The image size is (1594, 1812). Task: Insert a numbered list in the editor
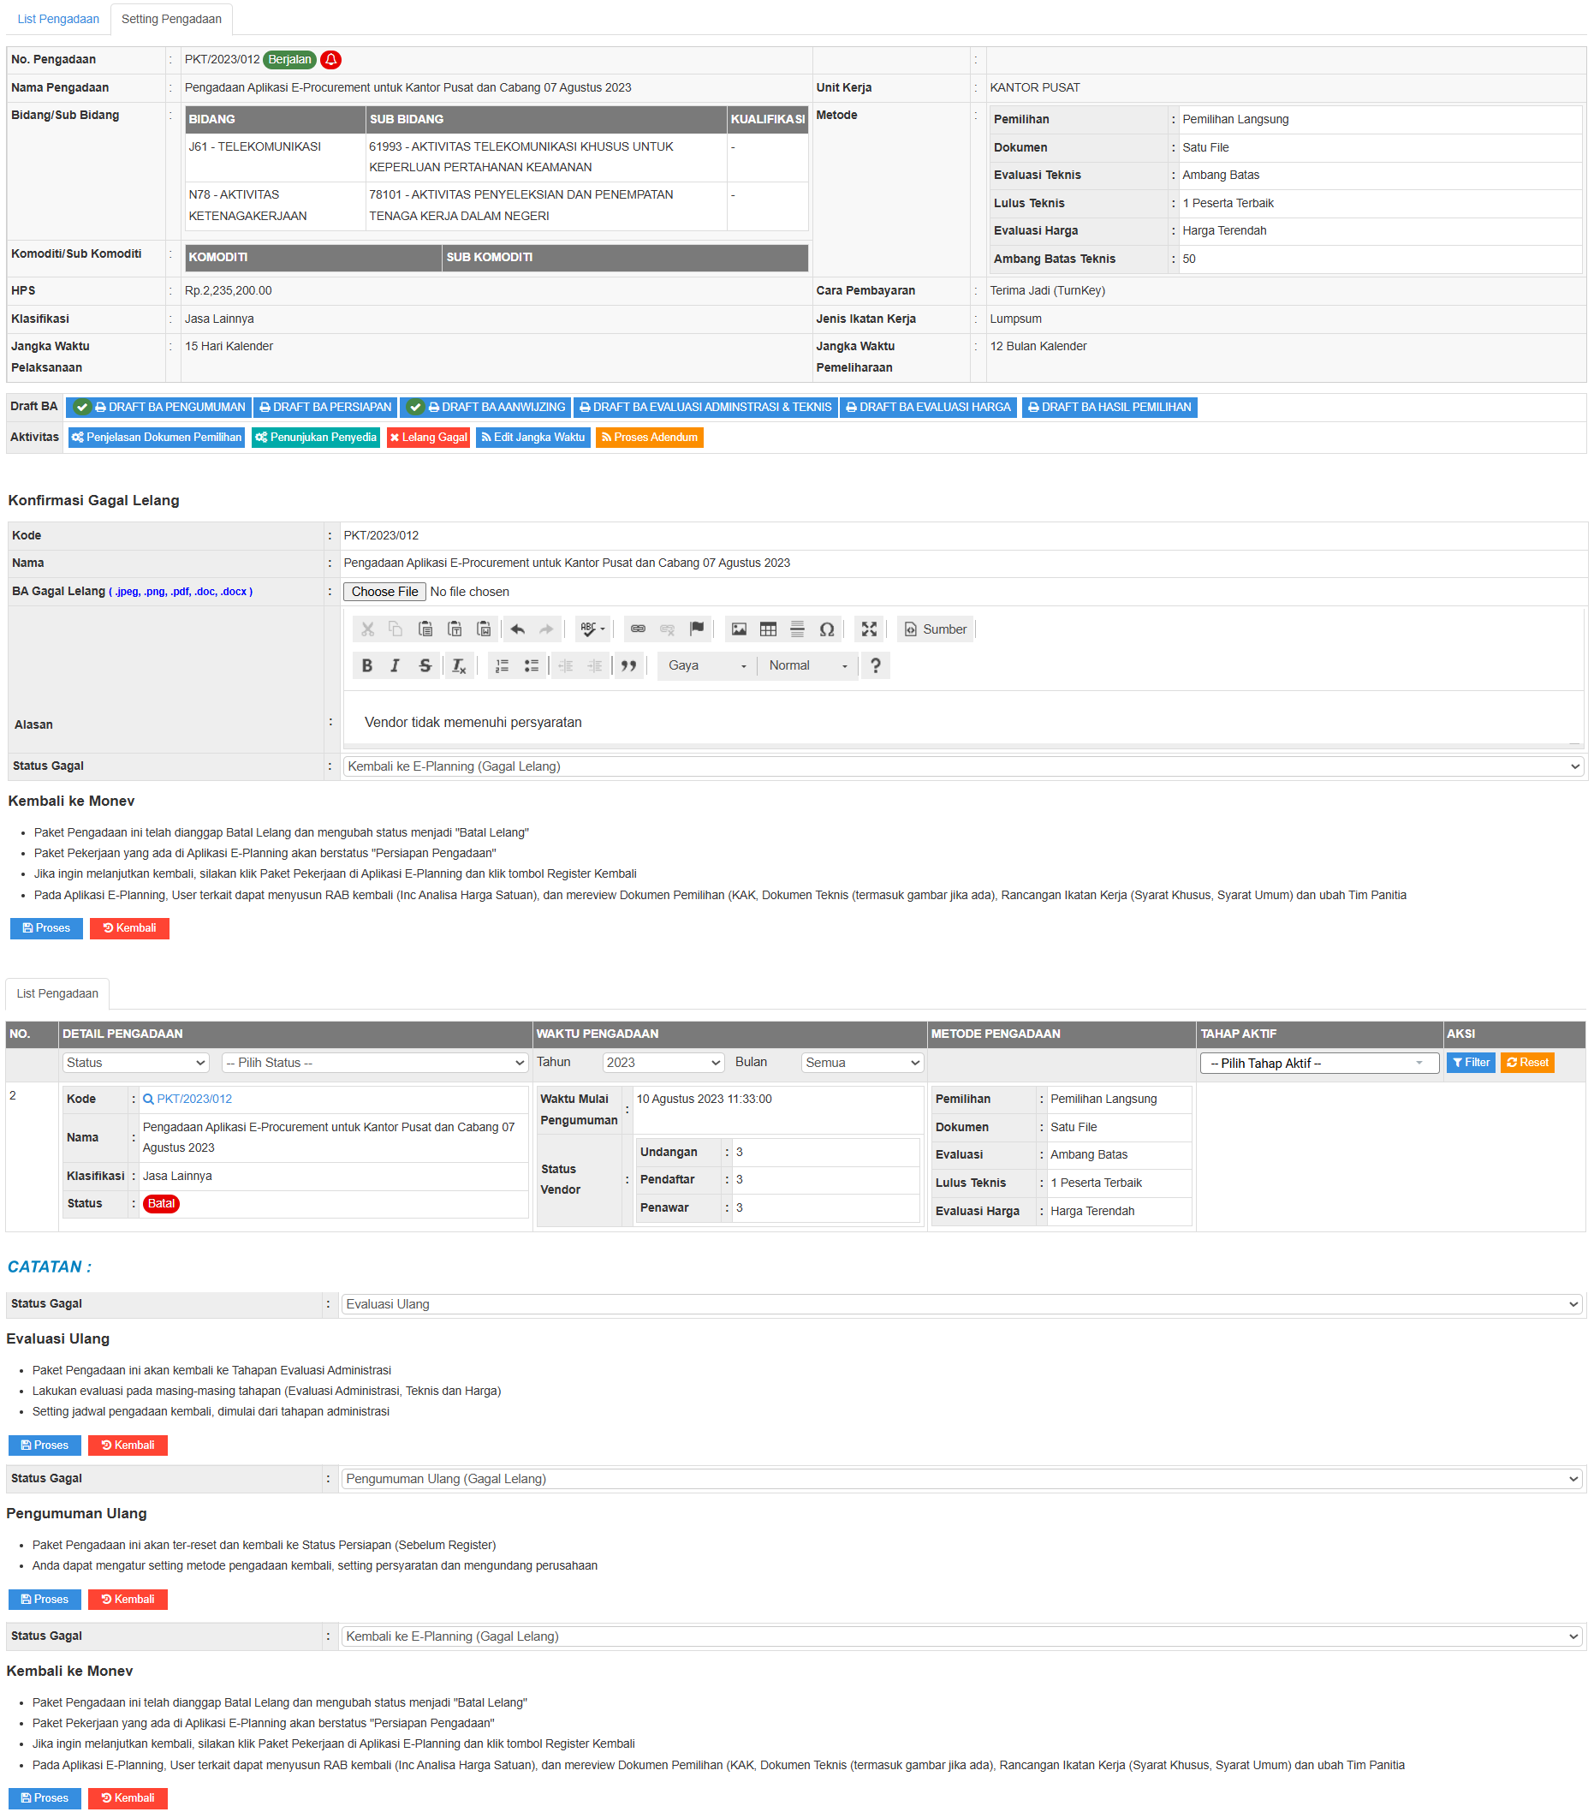(x=503, y=665)
